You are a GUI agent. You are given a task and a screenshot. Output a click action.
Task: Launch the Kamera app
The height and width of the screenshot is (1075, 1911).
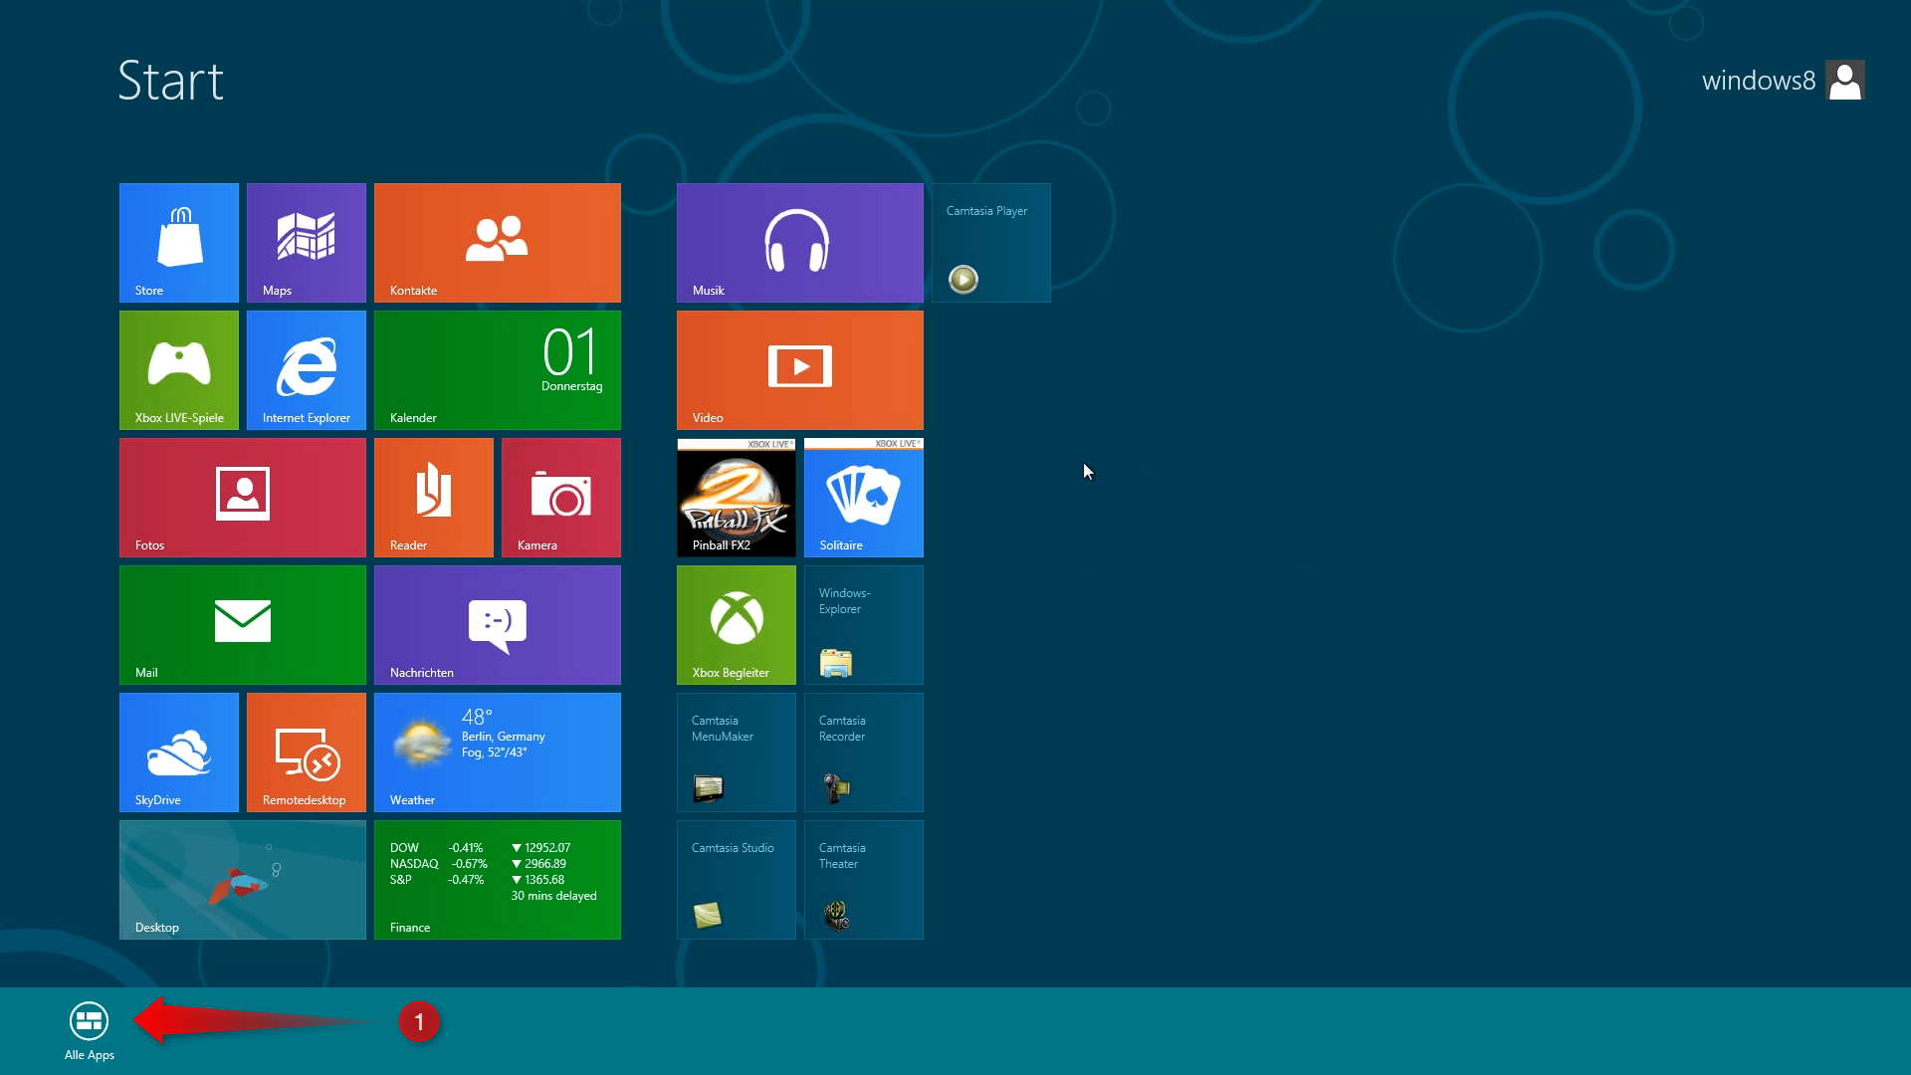pos(561,497)
